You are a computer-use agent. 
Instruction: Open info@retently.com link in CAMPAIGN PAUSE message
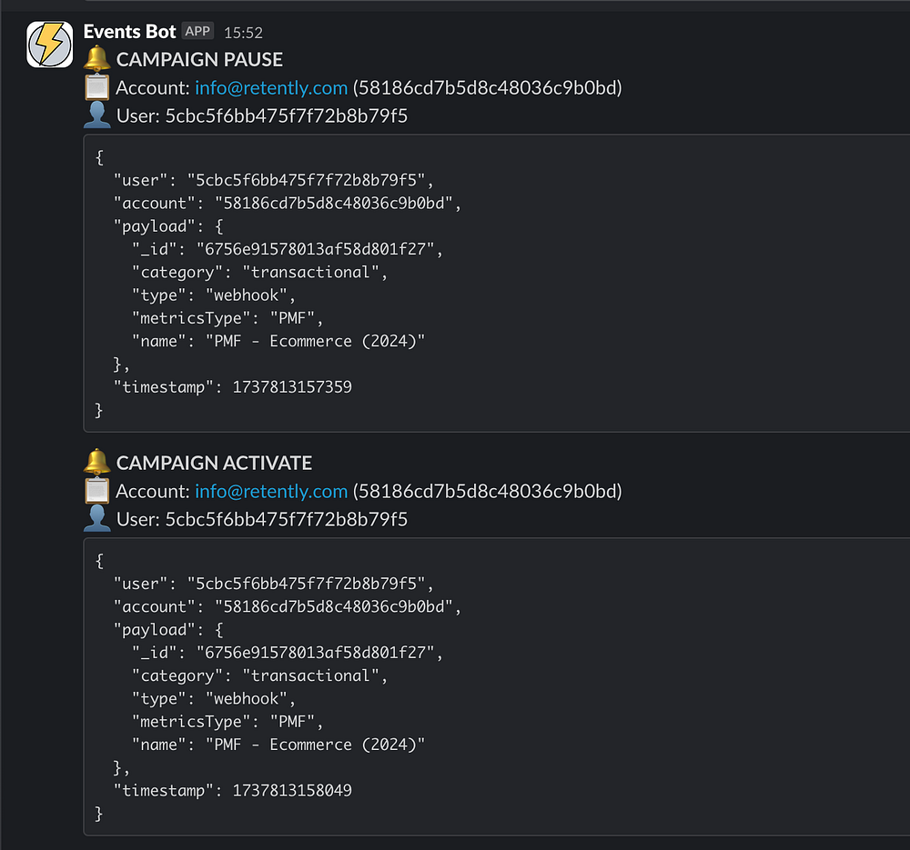click(271, 88)
